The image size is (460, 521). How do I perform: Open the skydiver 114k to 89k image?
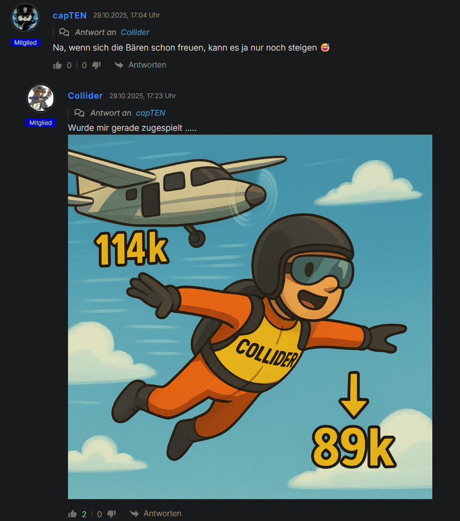click(250, 316)
